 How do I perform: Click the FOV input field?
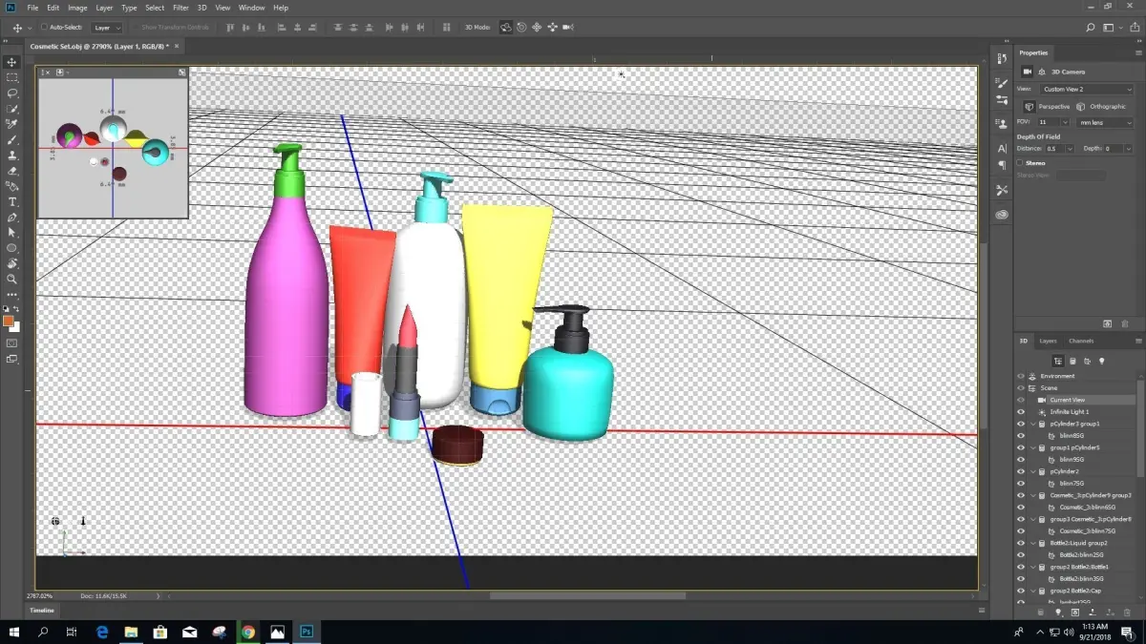tap(1049, 122)
